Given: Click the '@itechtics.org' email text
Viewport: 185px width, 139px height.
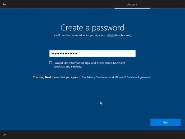Looking at the screenshot, I should pyautogui.click(x=123, y=35).
